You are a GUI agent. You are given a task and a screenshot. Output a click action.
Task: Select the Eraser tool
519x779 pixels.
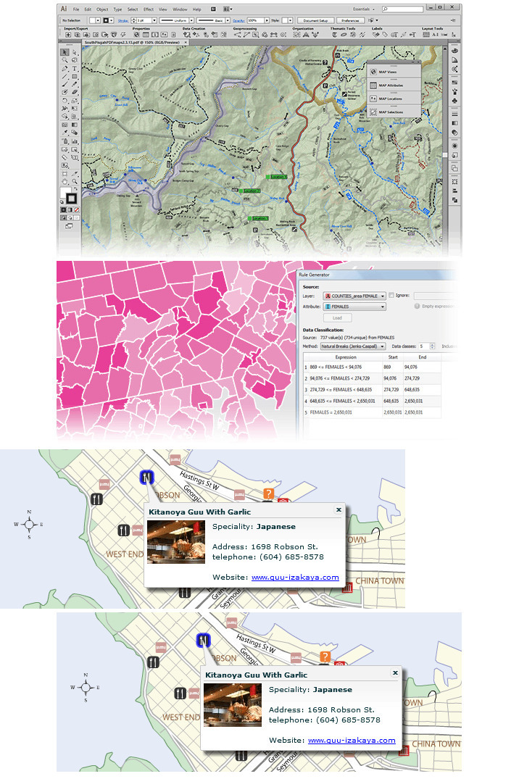tap(75, 92)
